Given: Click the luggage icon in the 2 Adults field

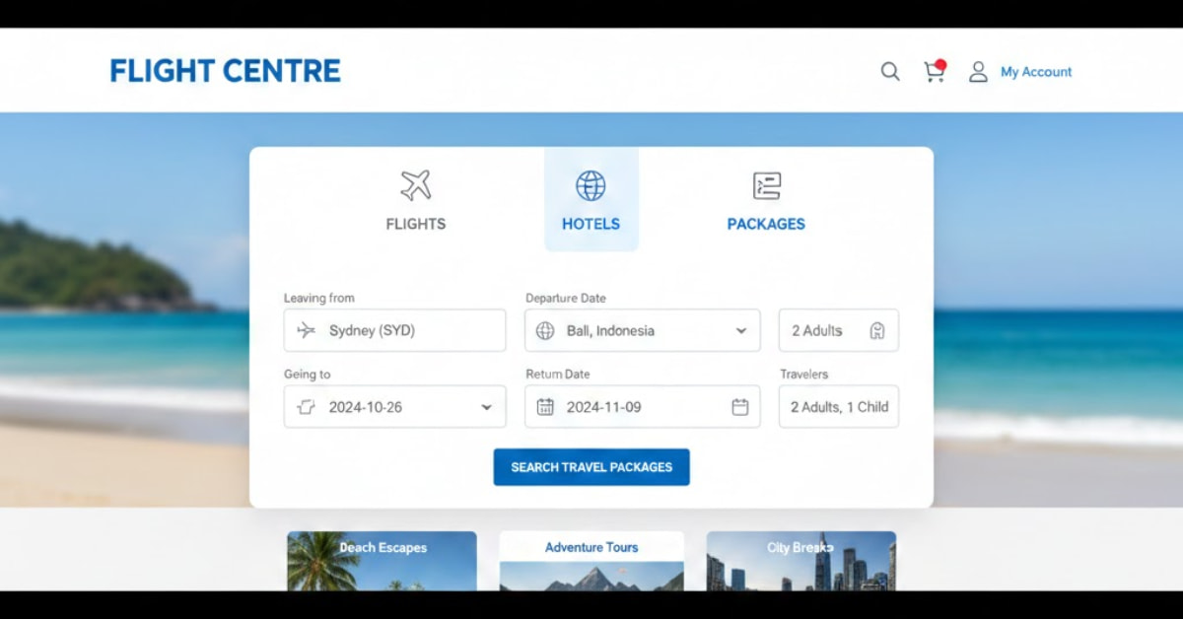Looking at the screenshot, I should click(876, 330).
